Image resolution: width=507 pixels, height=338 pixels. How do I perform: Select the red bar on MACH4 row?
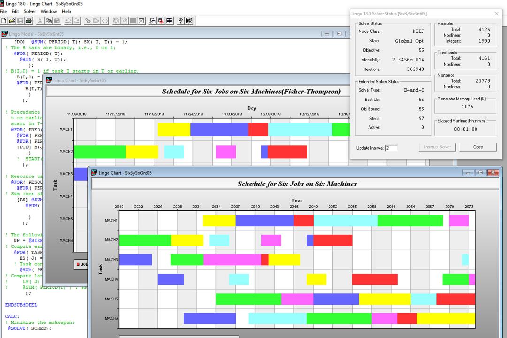click(x=375, y=279)
